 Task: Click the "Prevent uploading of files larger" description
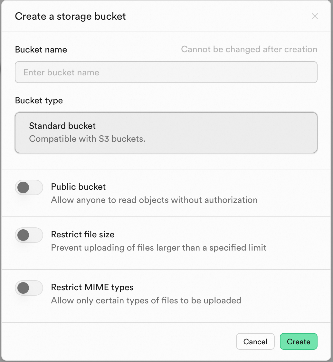pyautogui.click(x=158, y=248)
